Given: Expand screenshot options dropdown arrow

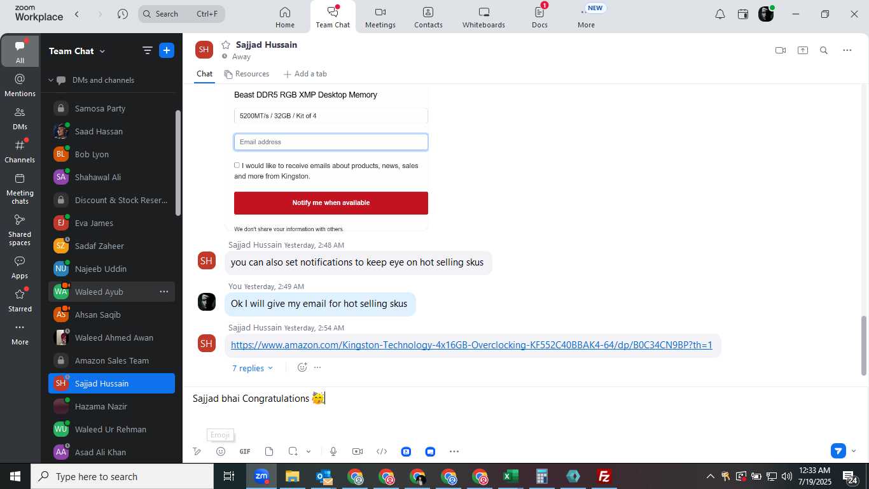Looking at the screenshot, I should click(309, 451).
